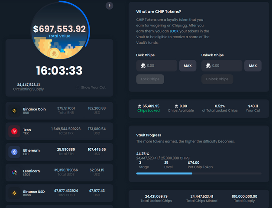The height and width of the screenshot is (208, 272).
Task: Click the chip icon beside 0.00 Chips Available
Action: point(176,106)
